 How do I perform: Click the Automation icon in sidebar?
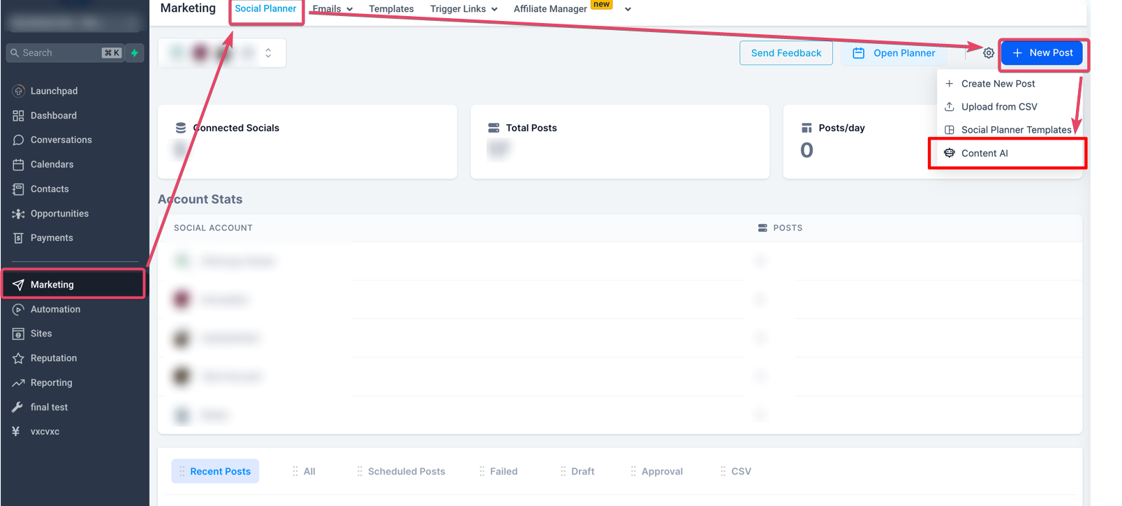click(18, 309)
